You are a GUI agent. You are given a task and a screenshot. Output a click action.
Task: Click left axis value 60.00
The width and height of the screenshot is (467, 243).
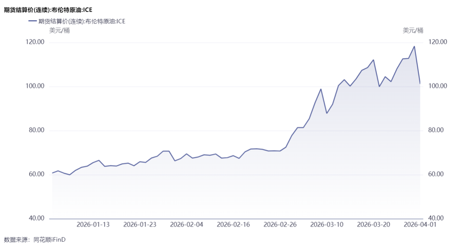[37, 174]
